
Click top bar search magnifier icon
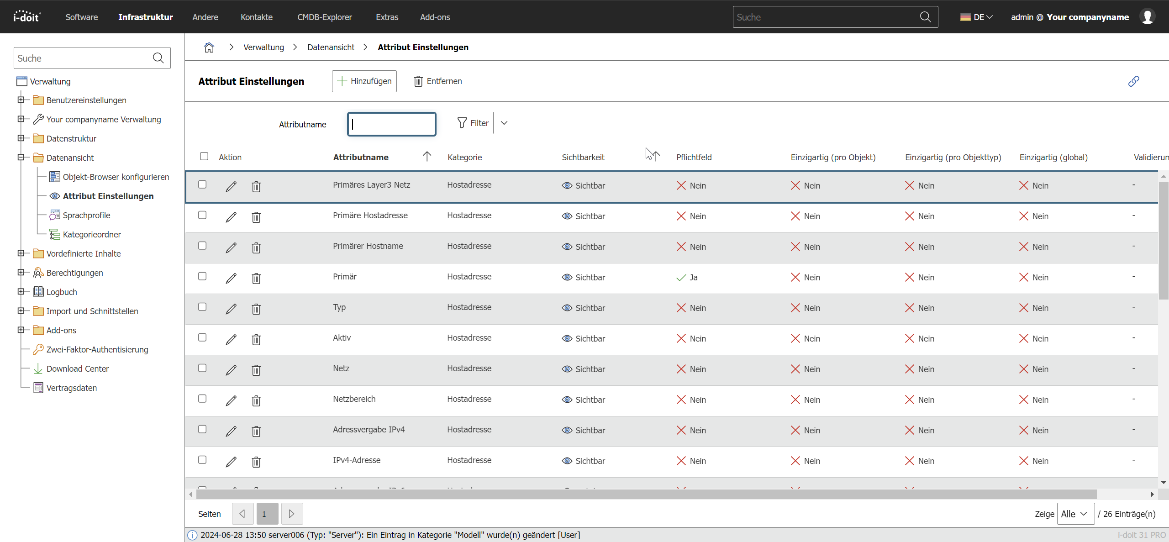pos(925,17)
